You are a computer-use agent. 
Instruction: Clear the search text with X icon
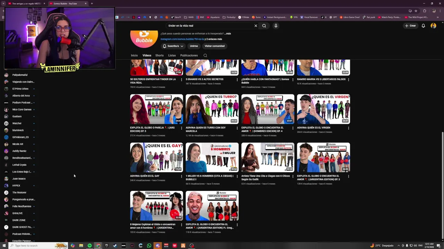click(x=256, y=26)
